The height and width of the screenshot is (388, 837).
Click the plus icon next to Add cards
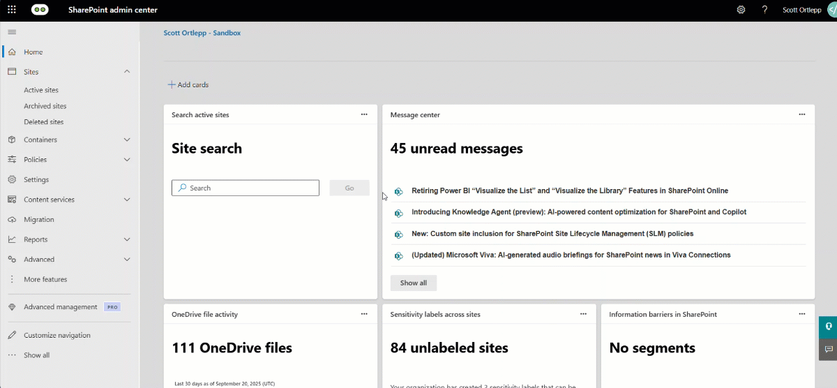[172, 84]
